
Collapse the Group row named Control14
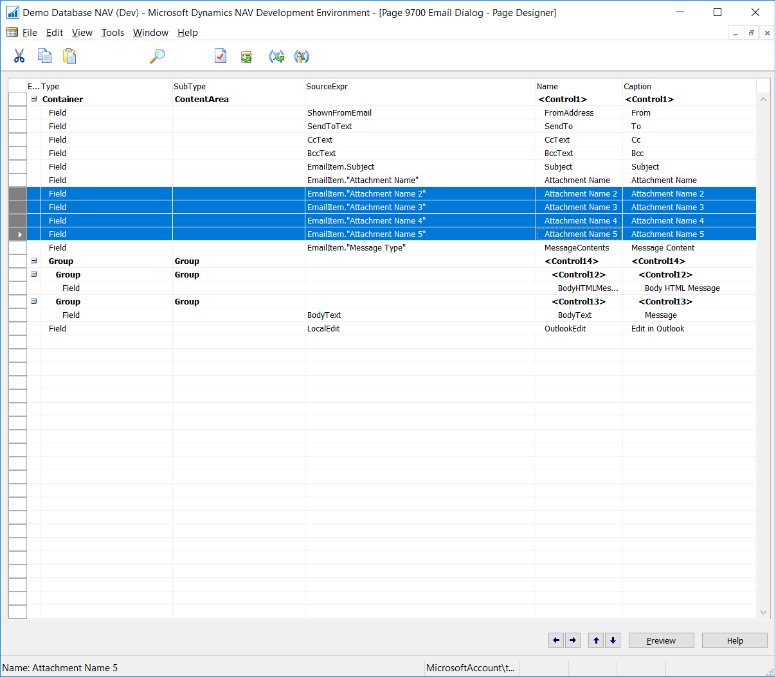point(34,261)
